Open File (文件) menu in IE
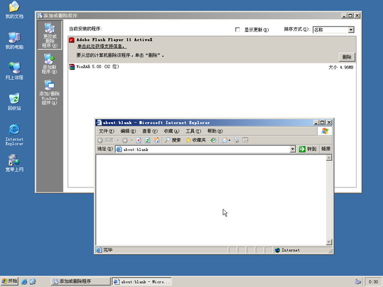 click(x=106, y=131)
